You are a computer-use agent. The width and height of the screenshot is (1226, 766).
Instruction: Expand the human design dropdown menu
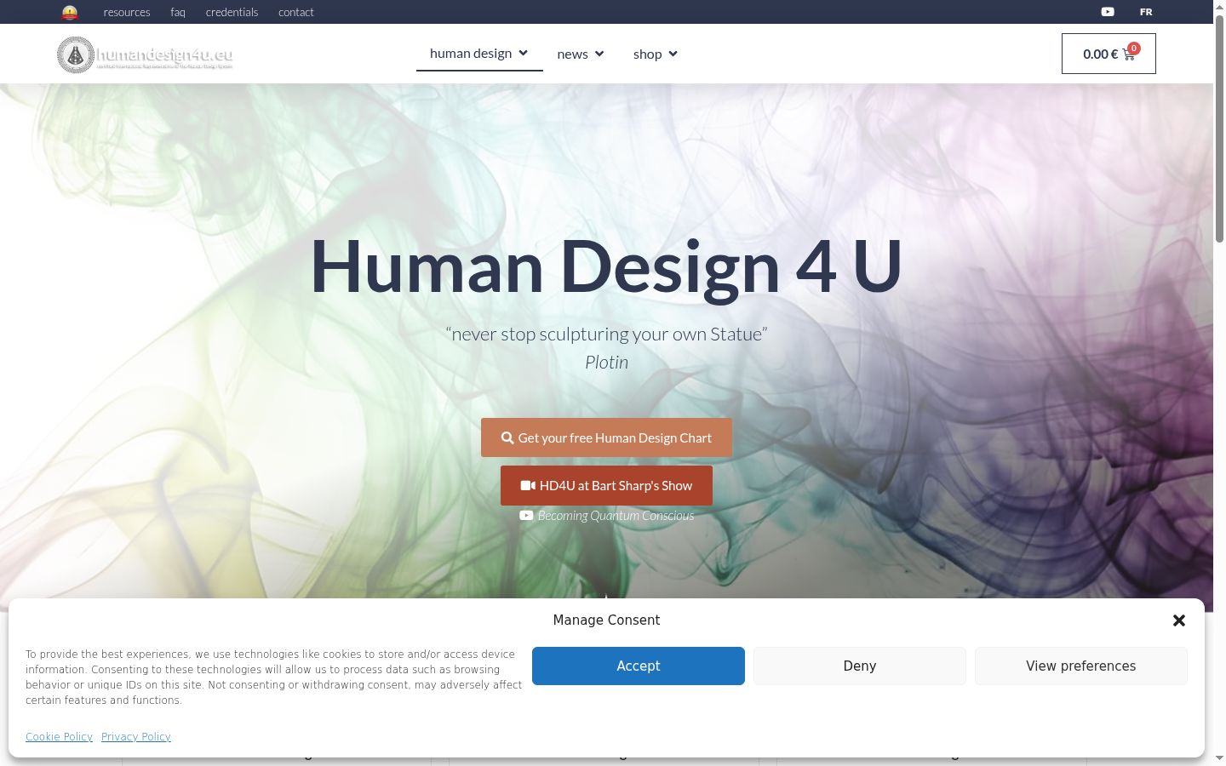(479, 54)
